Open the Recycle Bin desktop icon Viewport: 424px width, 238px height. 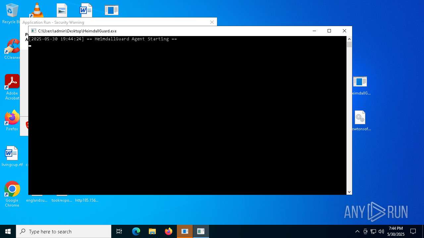pyautogui.click(x=12, y=13)
